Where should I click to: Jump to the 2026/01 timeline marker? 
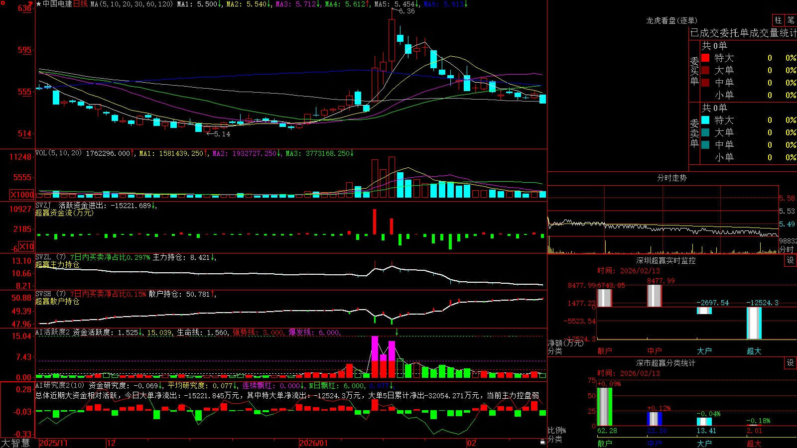click(x=313, y=443)
